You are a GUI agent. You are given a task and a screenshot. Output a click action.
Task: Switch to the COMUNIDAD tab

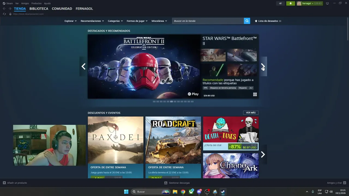[x=62, y=9]
